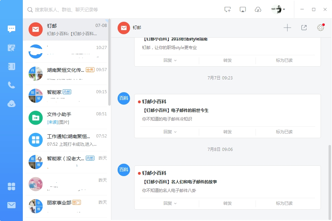Open the messages tab in the left sidebar

(11, 29)
